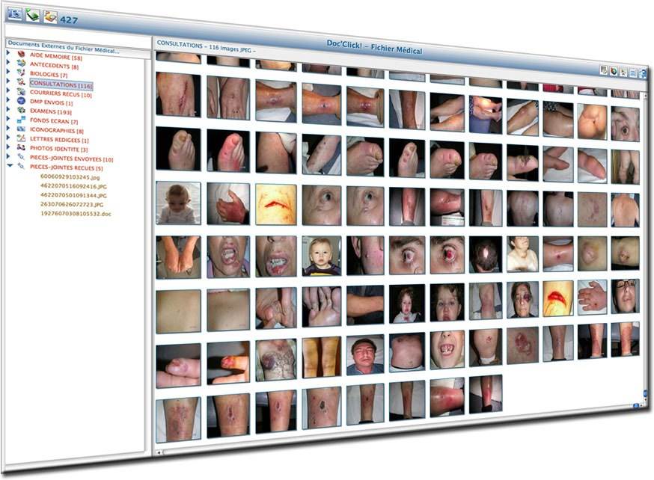This screenshot has height=480, width=654.
Task: Click the CONSULTATIONS – 116 images JPEG heading
Action: [x=207, y=46]
